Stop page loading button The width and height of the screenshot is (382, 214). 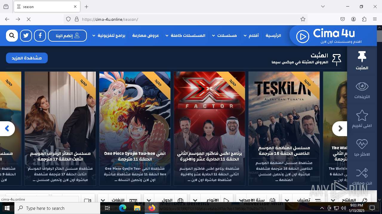29,19
